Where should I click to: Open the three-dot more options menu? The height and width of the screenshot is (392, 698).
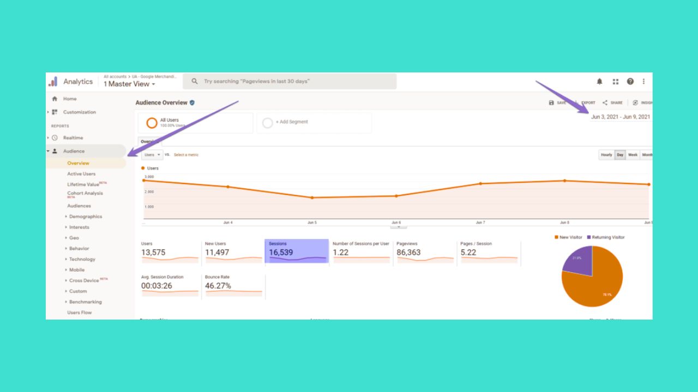pos(643,81)
